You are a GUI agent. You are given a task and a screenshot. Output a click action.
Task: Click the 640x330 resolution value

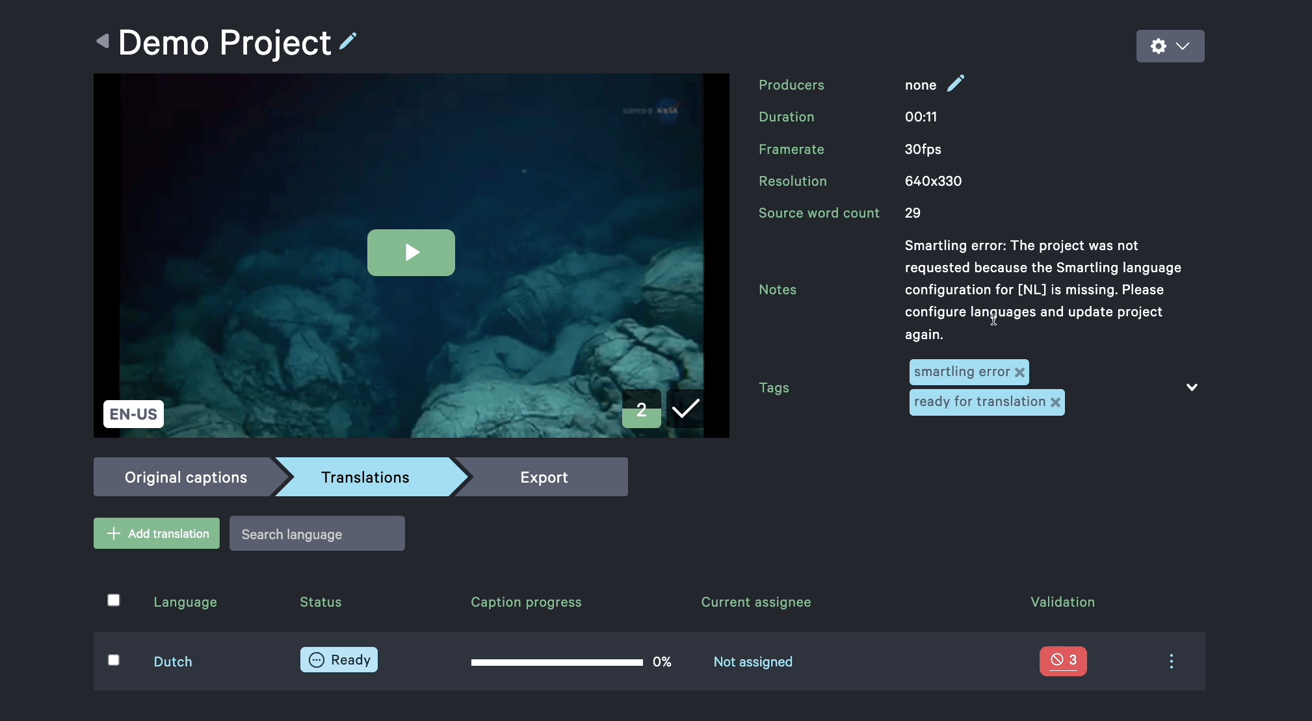[933, 181]
